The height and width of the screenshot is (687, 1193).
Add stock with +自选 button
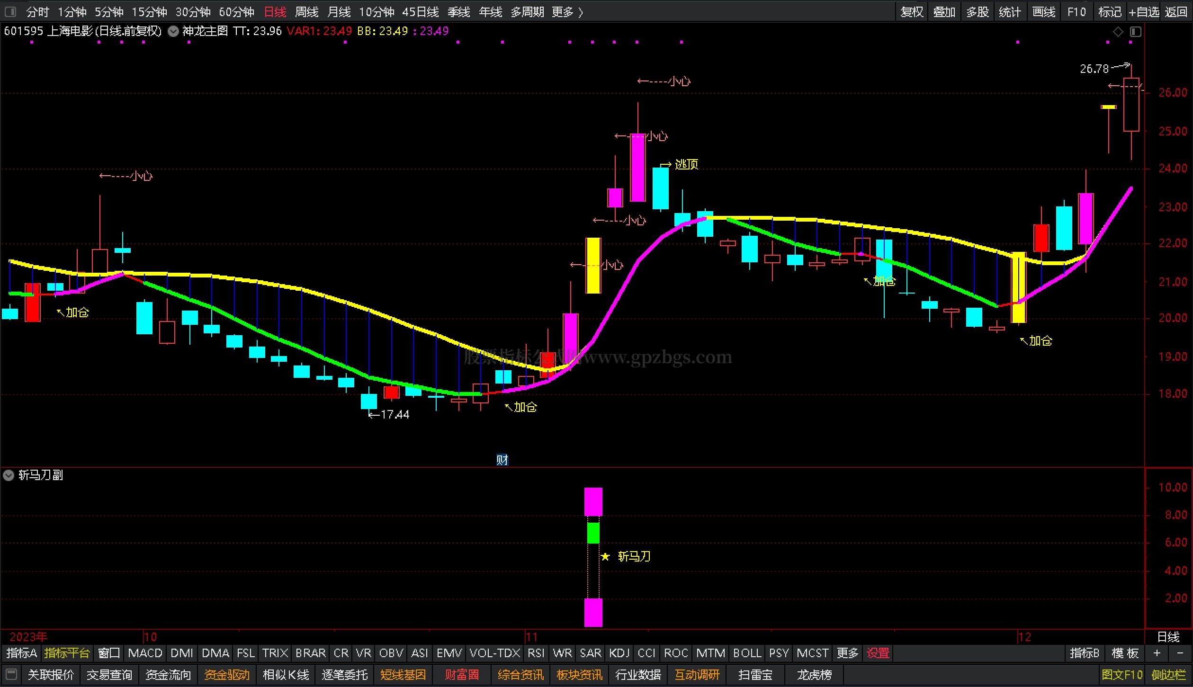coord(1144,11)
